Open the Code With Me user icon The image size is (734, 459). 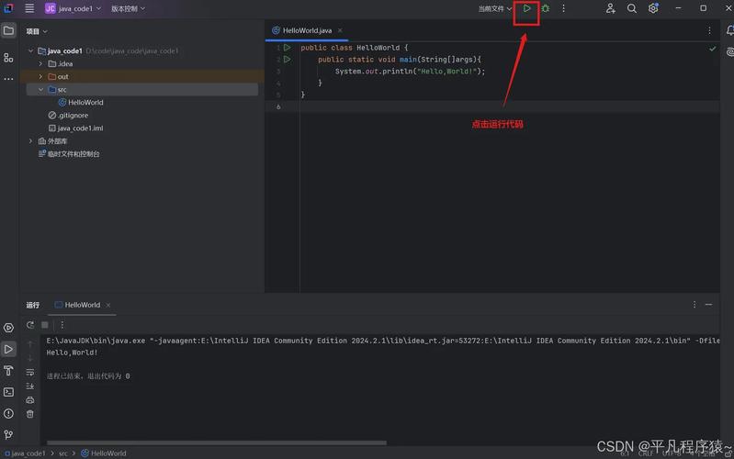[x=610, y=8]
